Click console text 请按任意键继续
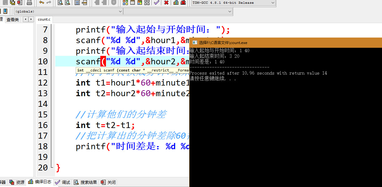Viewport: 382px width, 187px height. click(x=213, y=79)
